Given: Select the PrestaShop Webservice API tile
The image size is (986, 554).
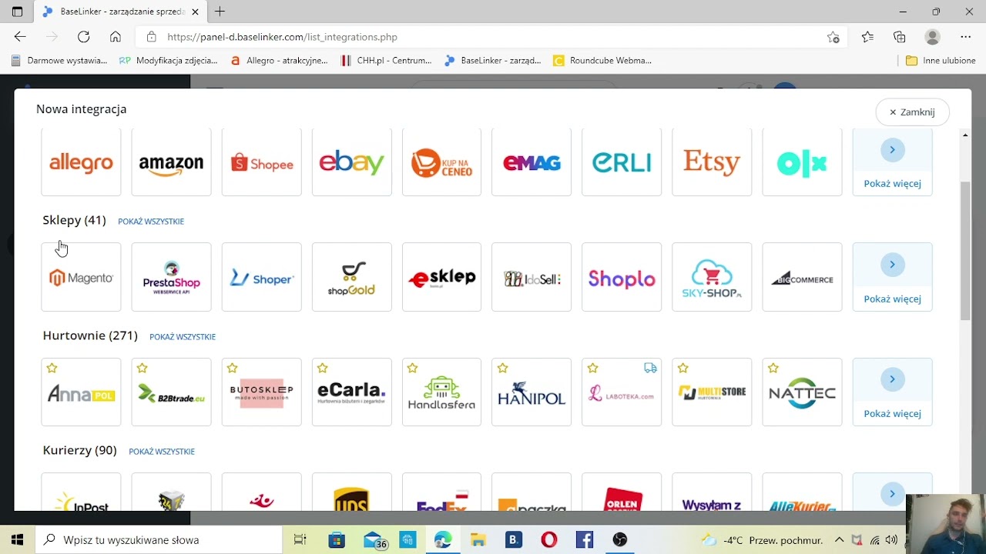Looking at the screenshot, I should pos(171,277).
